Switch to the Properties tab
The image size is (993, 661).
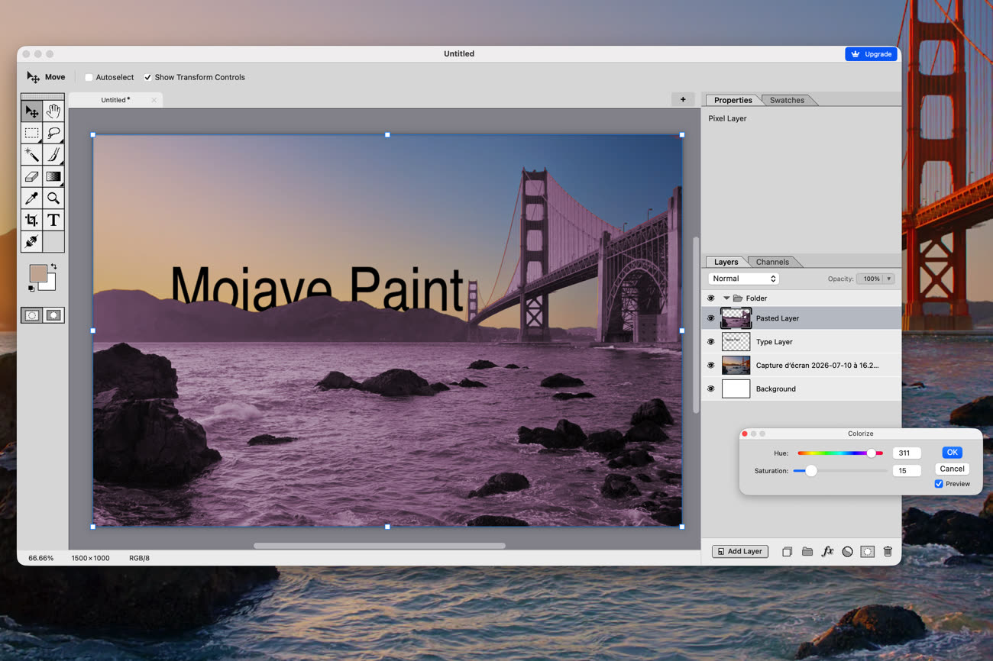click(733, 100)
